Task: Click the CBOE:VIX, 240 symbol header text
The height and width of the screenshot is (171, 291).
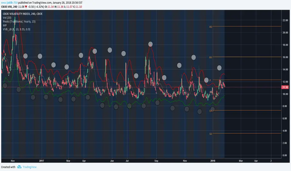Action: pos(9,7)
